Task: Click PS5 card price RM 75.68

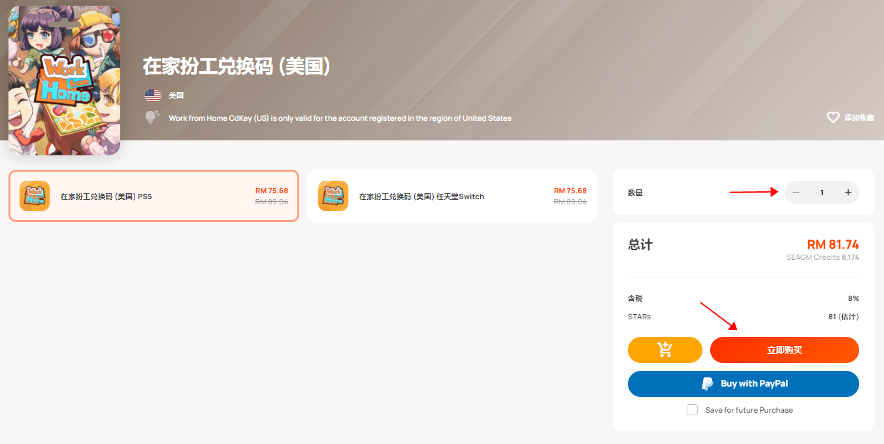Action: (x=272, y=191)
